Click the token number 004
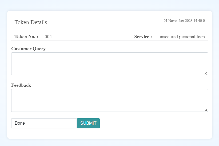The width and height of the screenshot is (219, 146). (x=48, y=37)
